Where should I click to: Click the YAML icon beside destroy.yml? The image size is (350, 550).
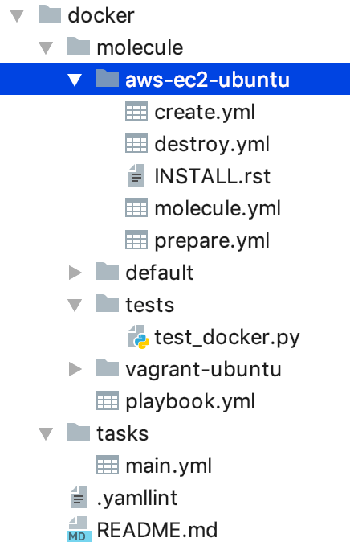(136, 143)
